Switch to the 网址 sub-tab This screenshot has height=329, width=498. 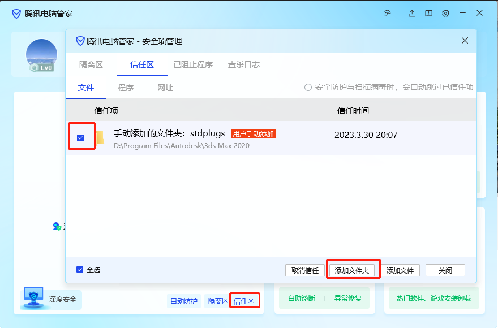pos(165,88)
